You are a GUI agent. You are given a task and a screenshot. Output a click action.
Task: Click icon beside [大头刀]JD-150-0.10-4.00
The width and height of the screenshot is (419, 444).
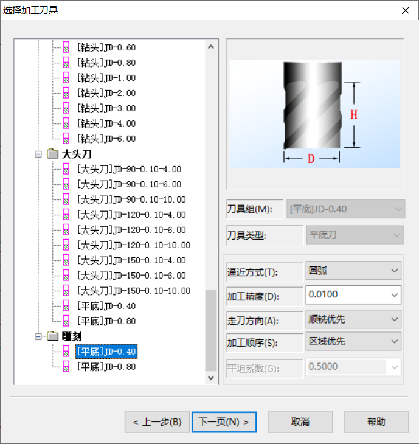pos(66,260)
